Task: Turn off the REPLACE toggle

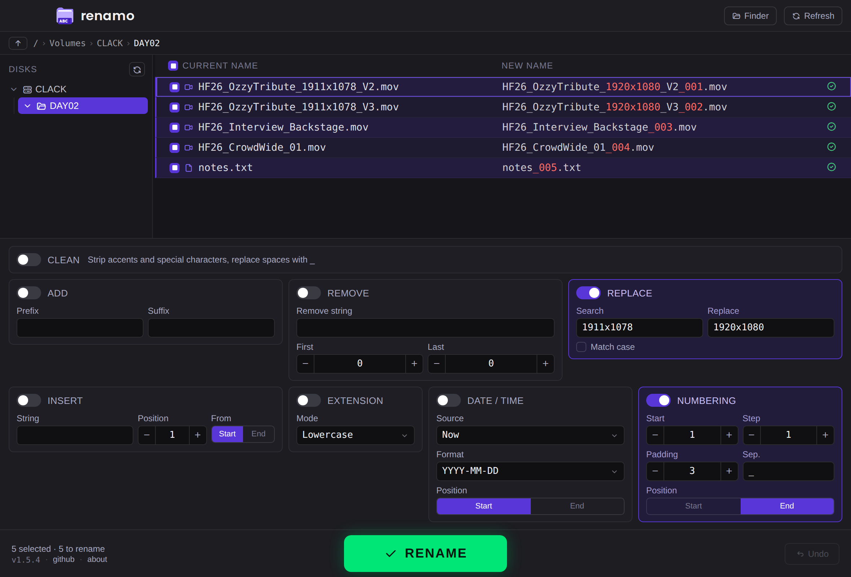Action: [588, 293]
